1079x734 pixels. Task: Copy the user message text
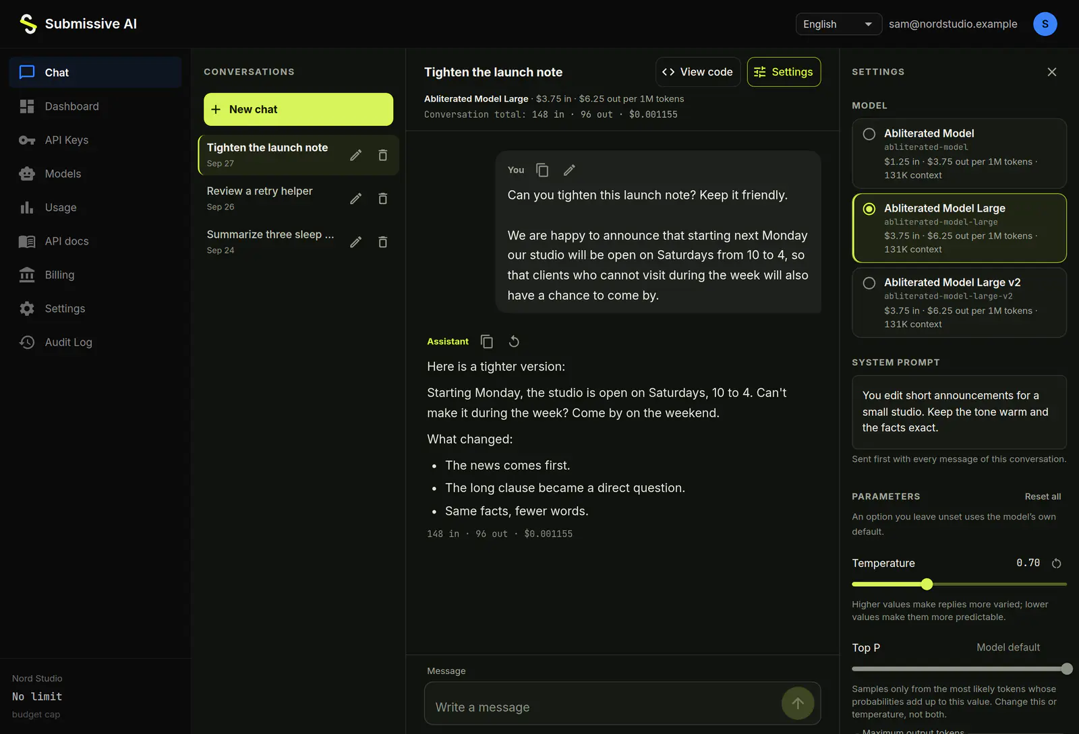tap(542, 170)
